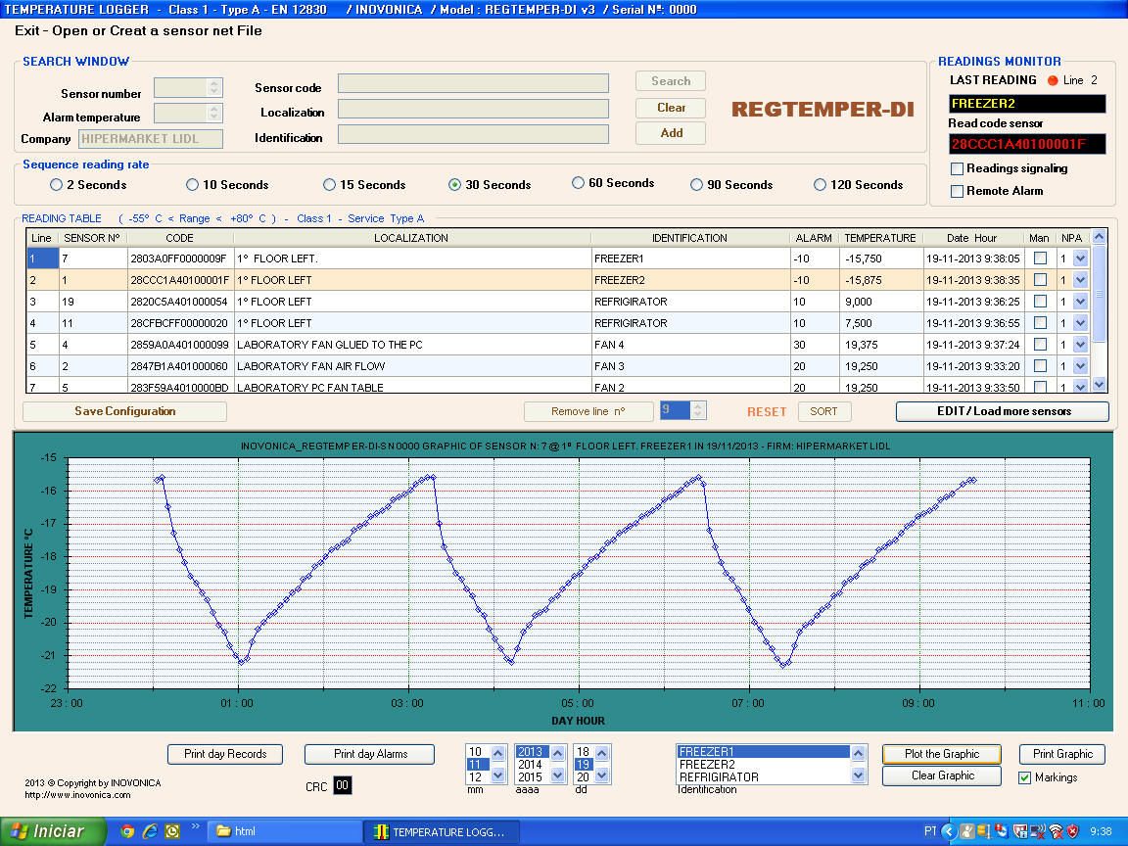Uncheck the Markings checkbox
The width and height of the screenshot is (1128, 846).
pos(1025,777)
